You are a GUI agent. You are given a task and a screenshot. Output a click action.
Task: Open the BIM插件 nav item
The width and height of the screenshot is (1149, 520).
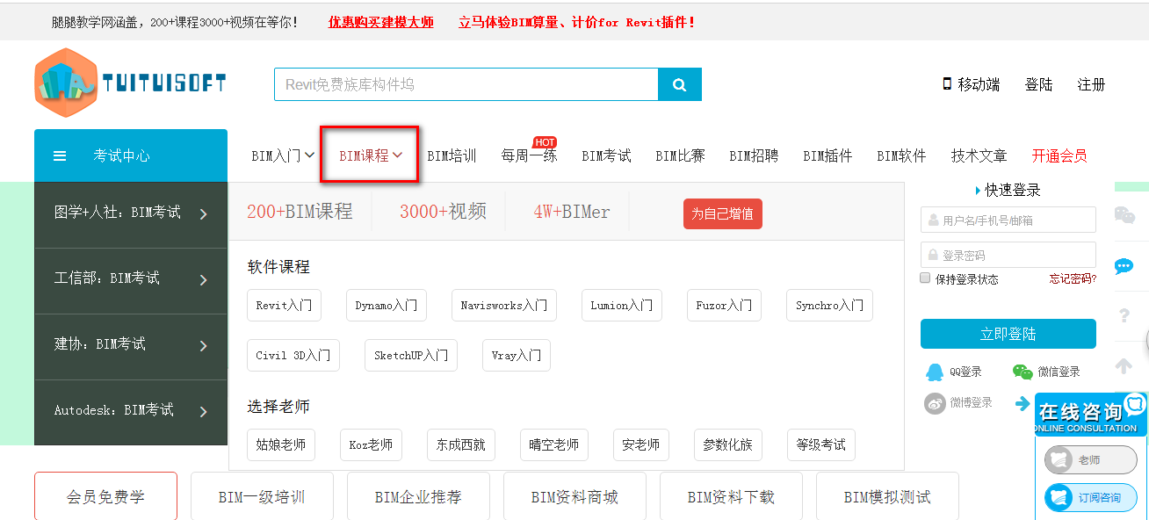pos(827,155)
